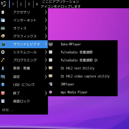The width and height of the screenshot is (129, 129).
Task: Expand the グラフィックス submenu arrow
Action: (46, 36)
